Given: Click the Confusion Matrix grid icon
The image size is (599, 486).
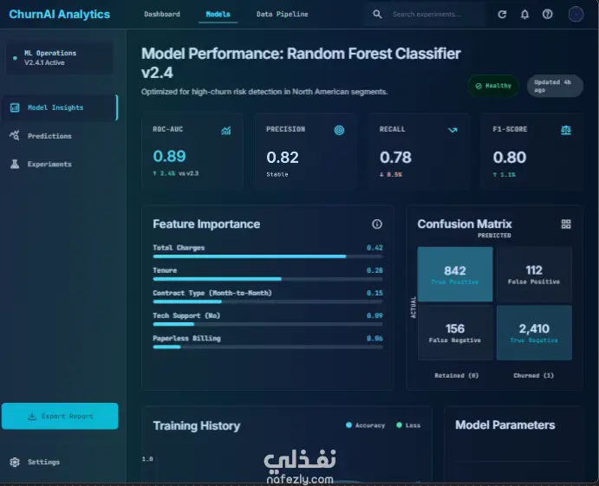Looking at the screenshot, I should (x=566, y=224).
